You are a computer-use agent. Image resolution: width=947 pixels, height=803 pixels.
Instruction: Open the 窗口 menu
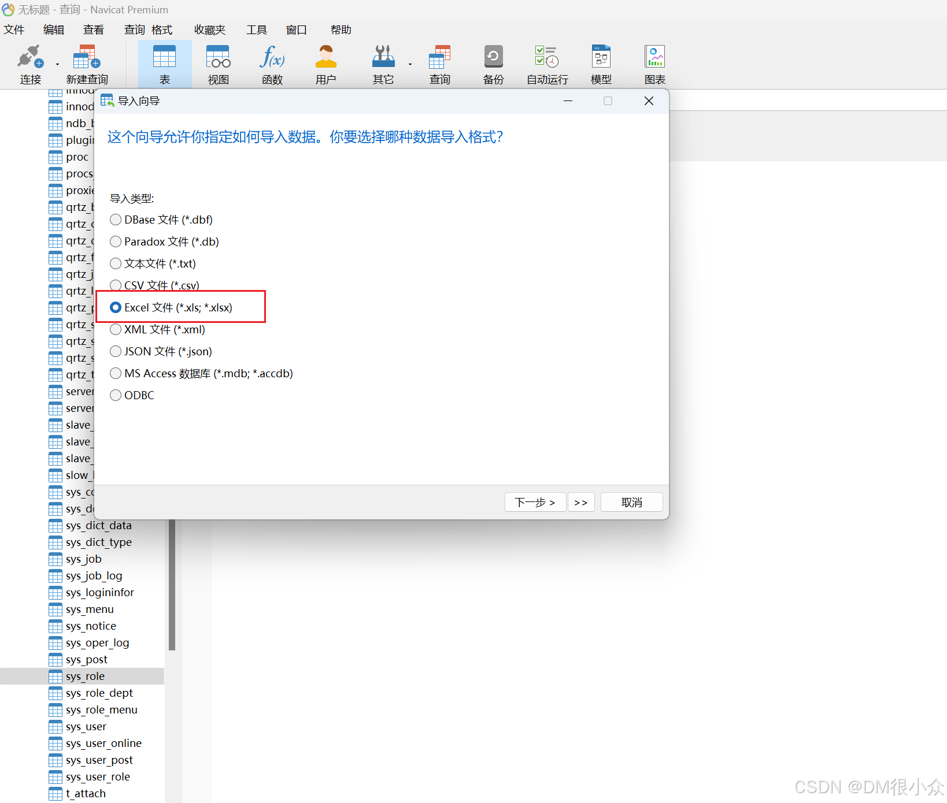point(297,29)
